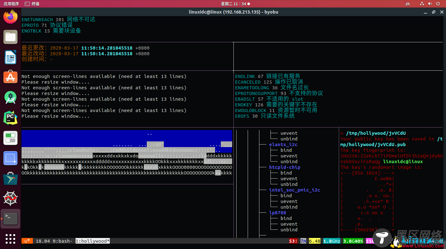This screenshot has height=249, width=446.
Task: Click the [DSA 1024] randomart header
Action: 368,173
